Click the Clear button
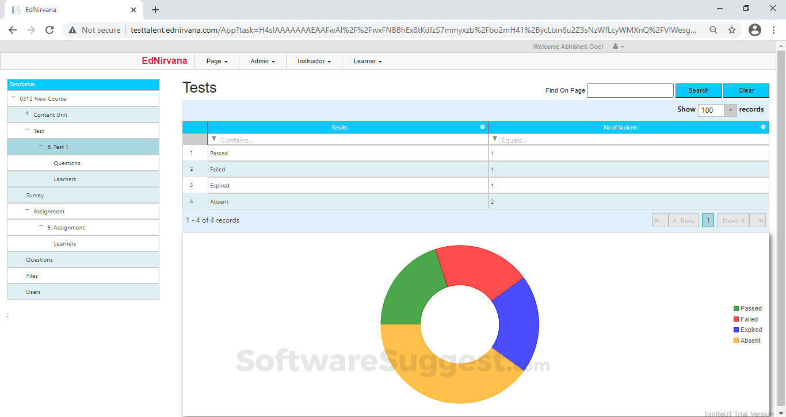 click(x=746, y=90)
